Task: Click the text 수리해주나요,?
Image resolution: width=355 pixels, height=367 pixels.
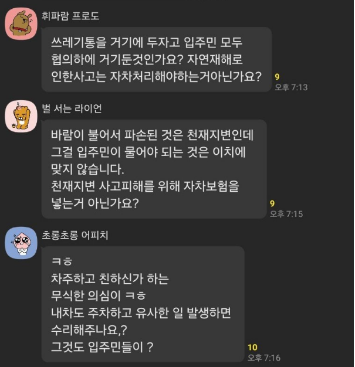Action: pyautogui.click(x=89, y=329)
